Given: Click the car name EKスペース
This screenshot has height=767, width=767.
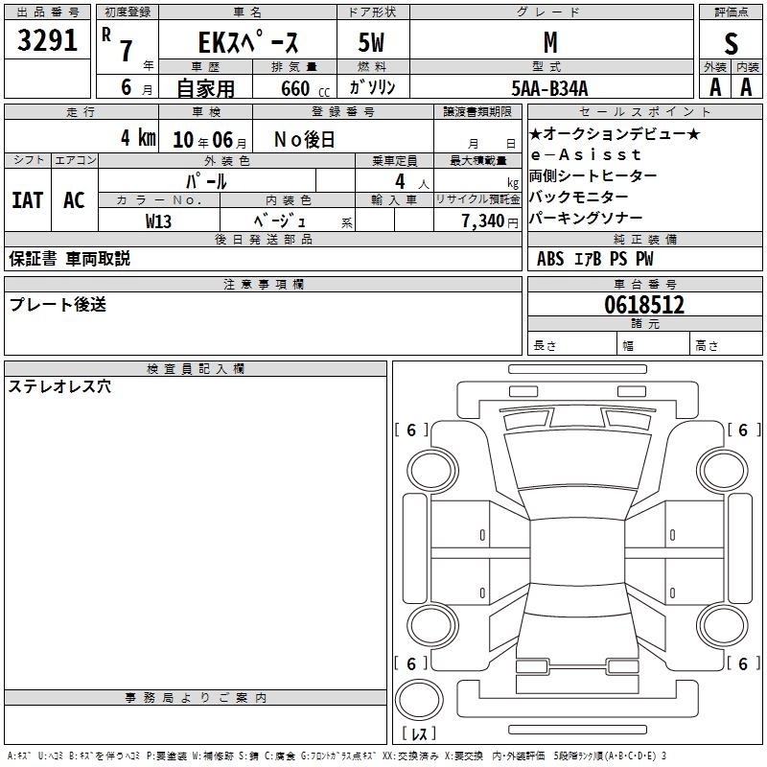Looking at the screenshot, I should click(x=248, y=43).
